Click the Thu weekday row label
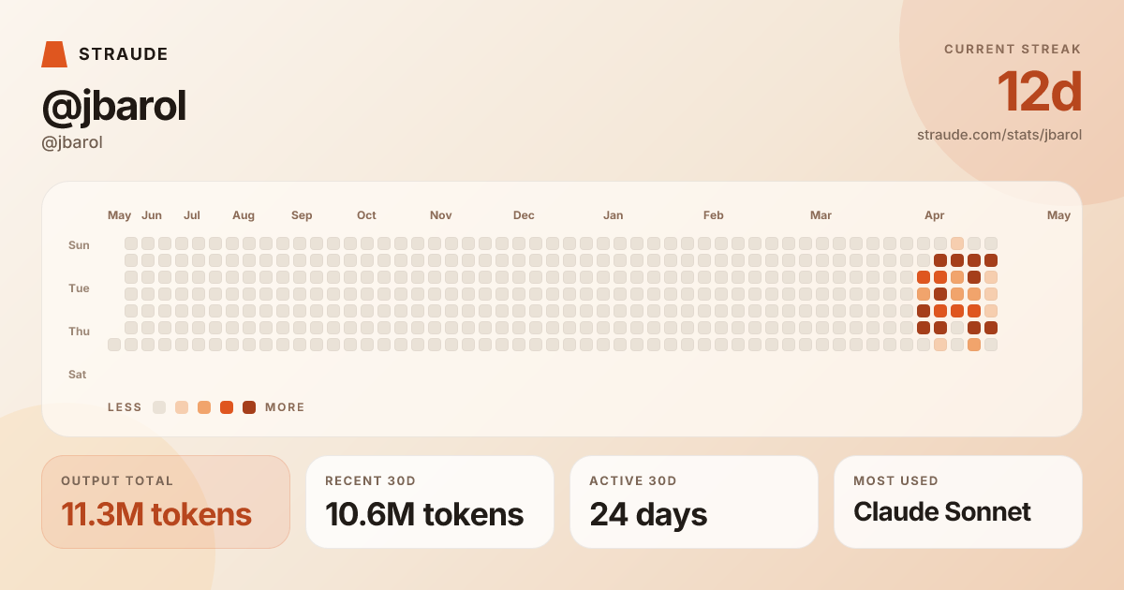Image resolution: width=1124 pixels, height=590 pixels. [79, 332]
